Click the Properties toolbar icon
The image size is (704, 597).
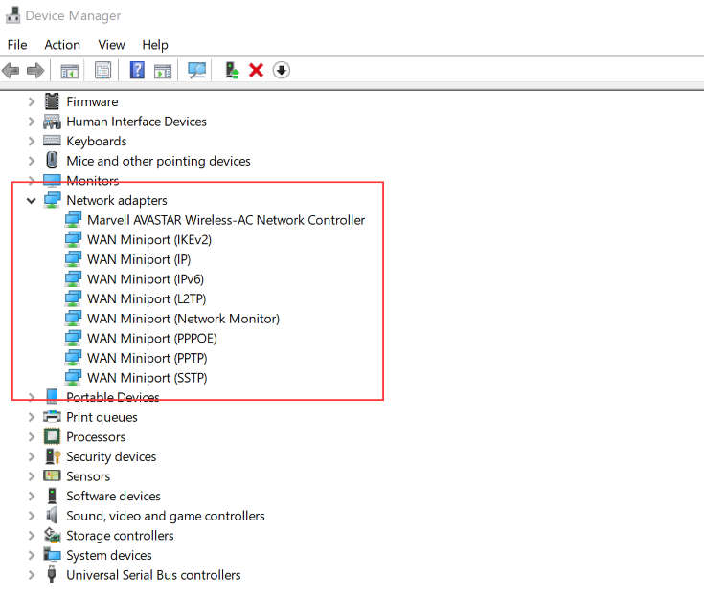(103, 70)
